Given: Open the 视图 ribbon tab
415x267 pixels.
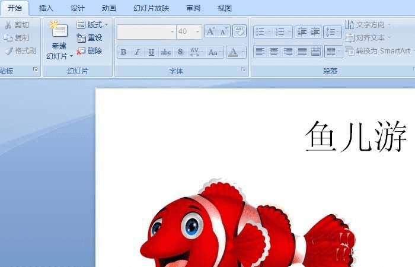Looking at the screenshot, I should tap(225, 8).
